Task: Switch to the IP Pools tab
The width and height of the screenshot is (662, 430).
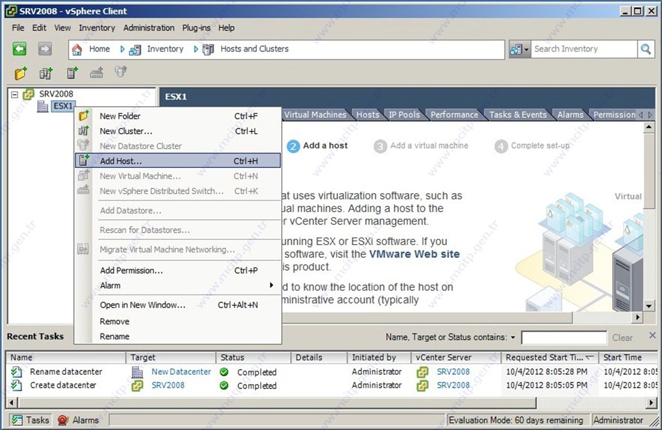Action: tap(404, 115)
